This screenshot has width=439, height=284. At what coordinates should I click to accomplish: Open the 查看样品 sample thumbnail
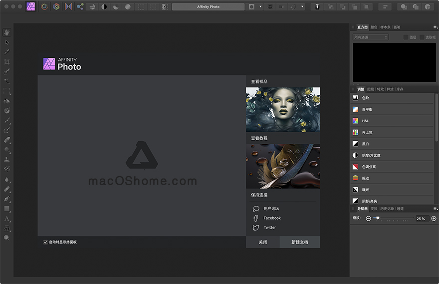[x=283, y=109]
